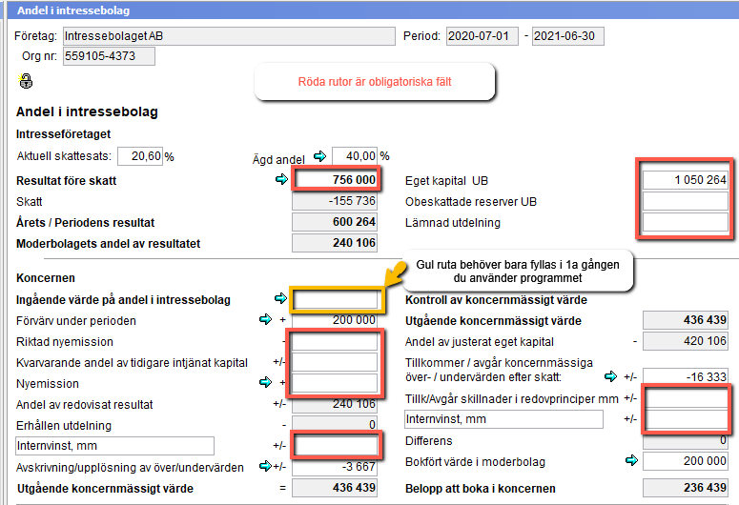Screen dimensions: 739x505
Task: Click the Förvärv under perioden field 200 000
Action: [x=335, y=320]
